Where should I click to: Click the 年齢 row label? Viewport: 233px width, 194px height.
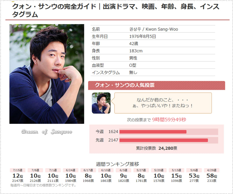(x=96, y=43)
